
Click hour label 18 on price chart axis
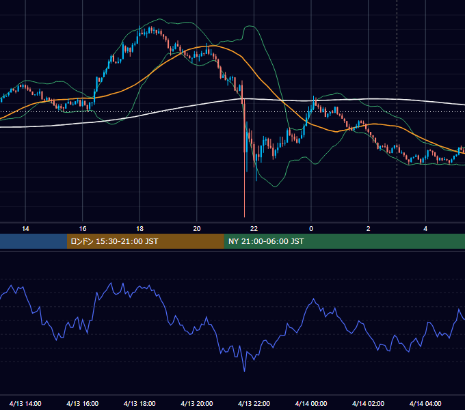coord(139,229)
